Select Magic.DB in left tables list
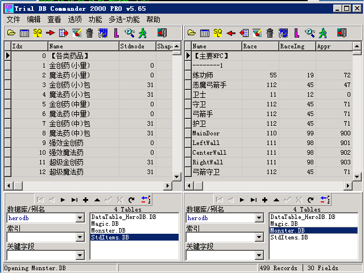This screenshot has height=273, width=364. tap(135, 224)
